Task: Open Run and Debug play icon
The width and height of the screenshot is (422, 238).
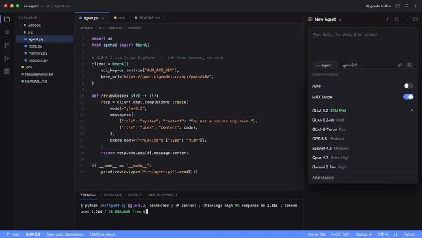Action: [7, 58]
